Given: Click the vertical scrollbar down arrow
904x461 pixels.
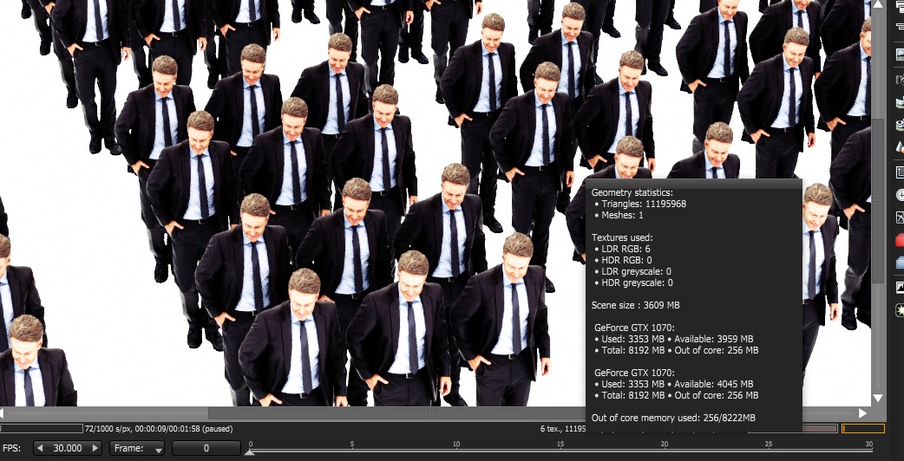Looking at the screenshot, I should [878, 398].
